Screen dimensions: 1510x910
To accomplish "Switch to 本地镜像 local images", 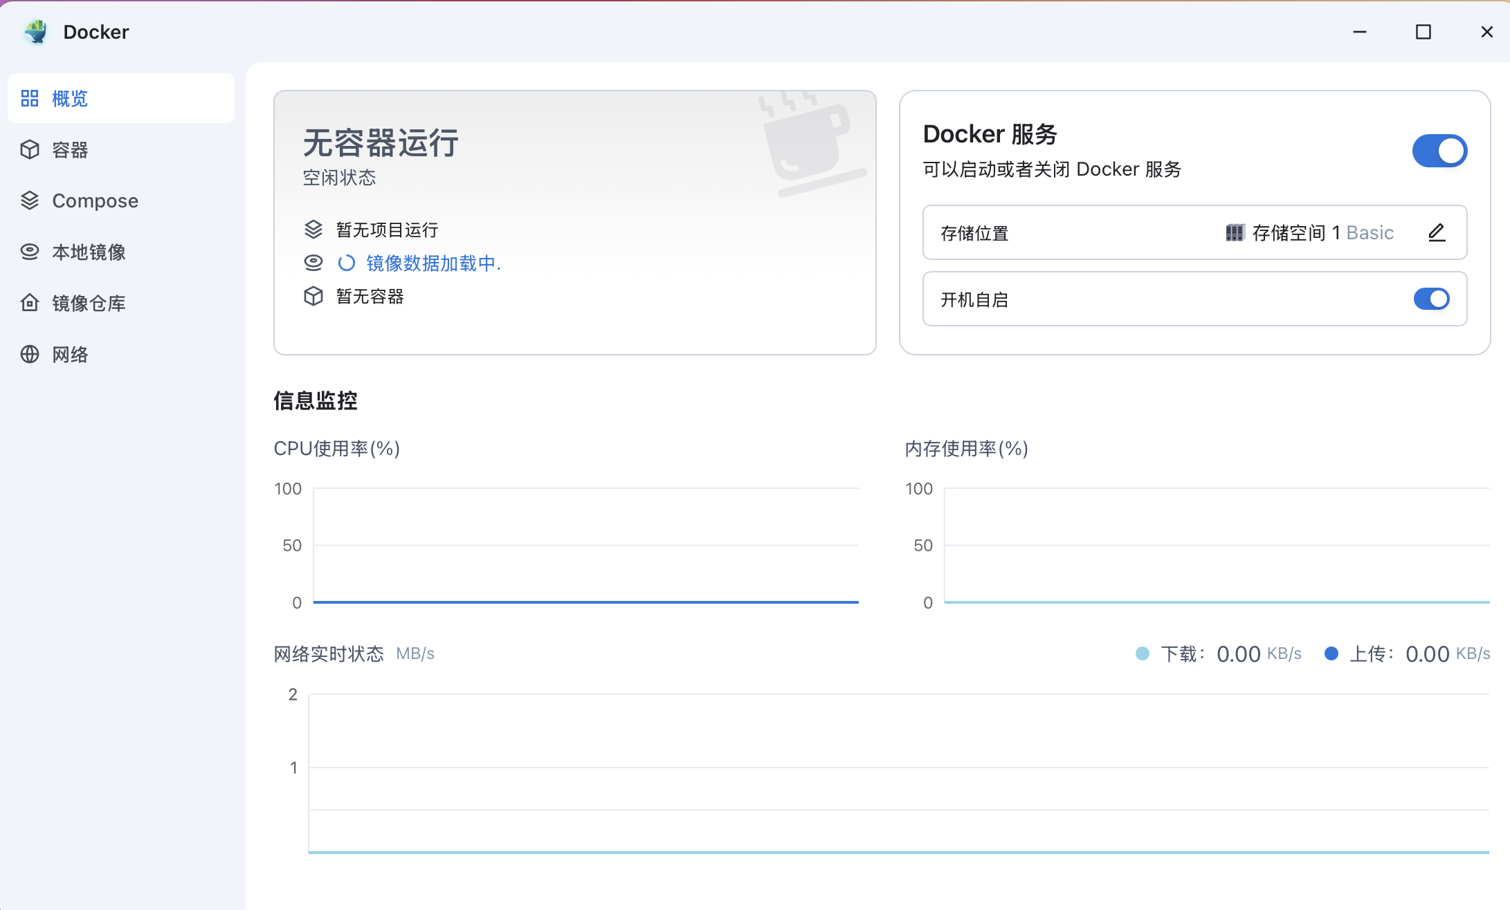I will coord(121,252).
